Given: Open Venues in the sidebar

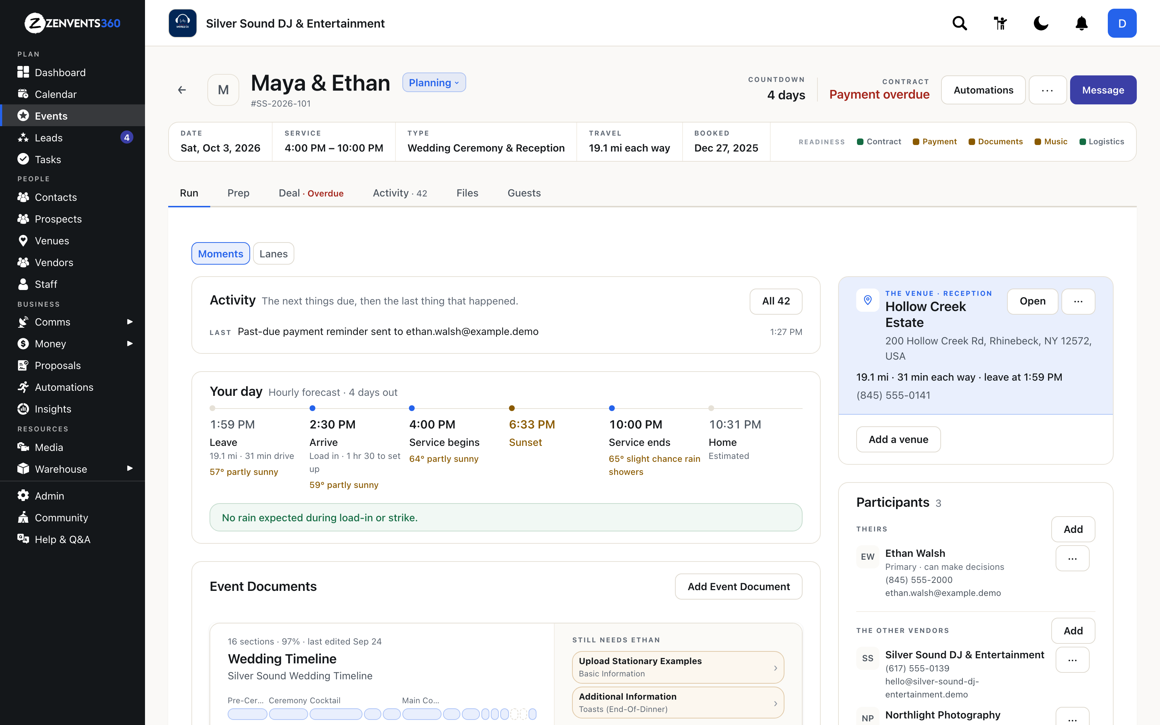Looking at the screenshot, I should (72, 241).
